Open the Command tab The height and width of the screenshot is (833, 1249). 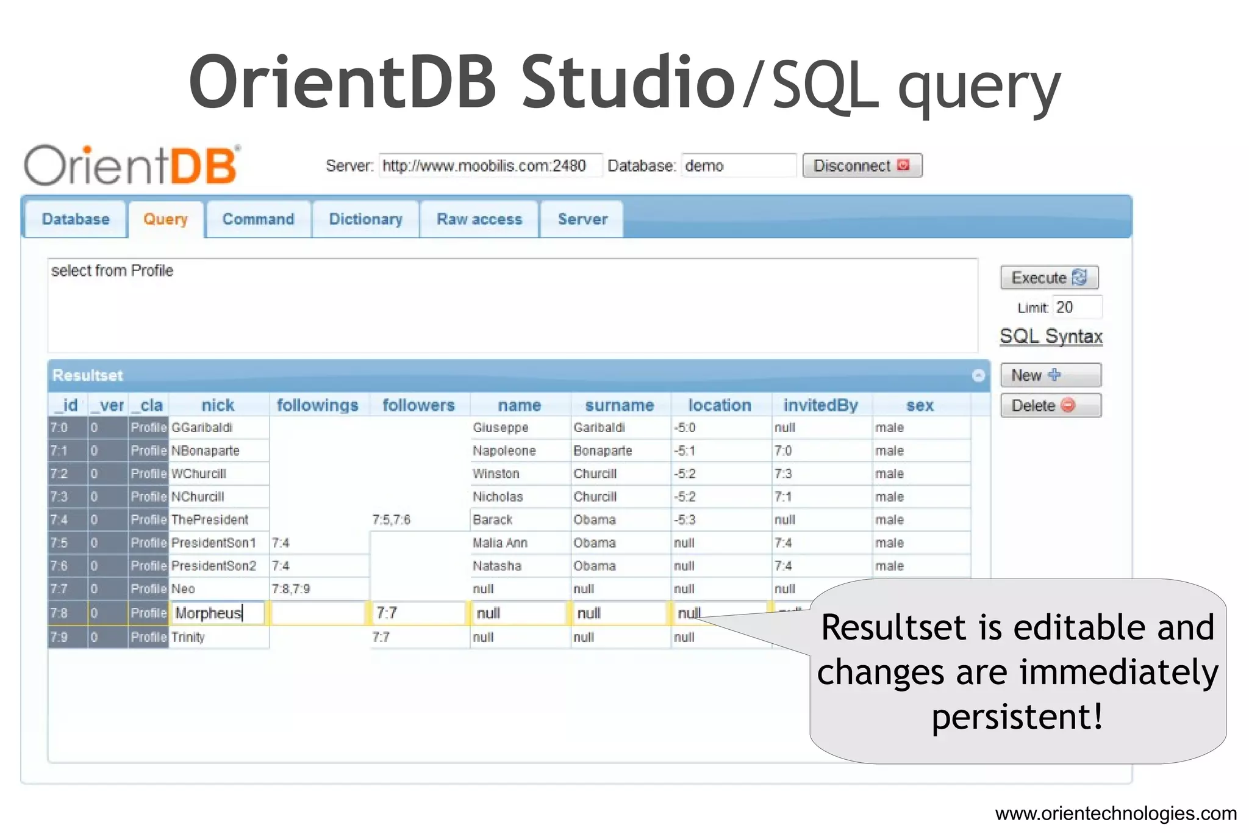point(258,219)
